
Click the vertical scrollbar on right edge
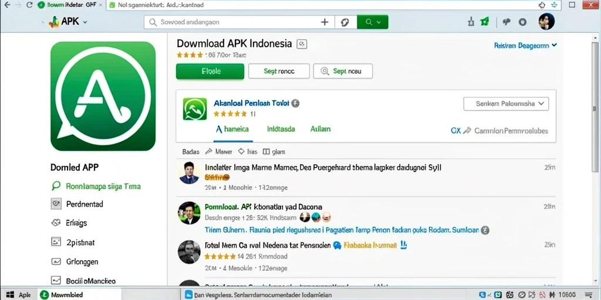[x=595, y=107]
